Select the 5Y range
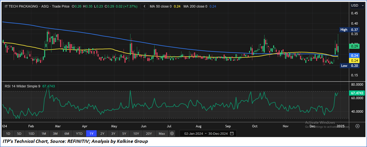 (124, 133)
